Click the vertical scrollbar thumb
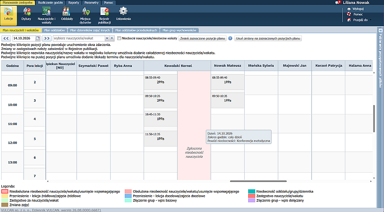This screenshot has width=384, height=212. pos(374,119)
